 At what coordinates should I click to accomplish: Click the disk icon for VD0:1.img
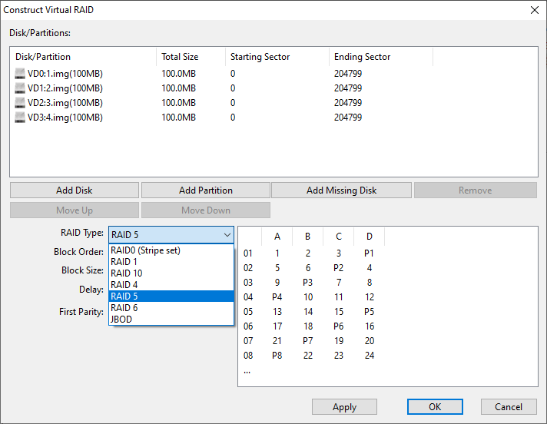pos(20,74)
